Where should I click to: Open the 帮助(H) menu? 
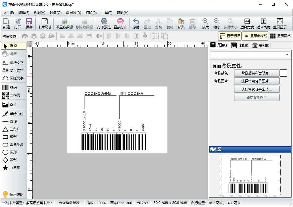122,13
